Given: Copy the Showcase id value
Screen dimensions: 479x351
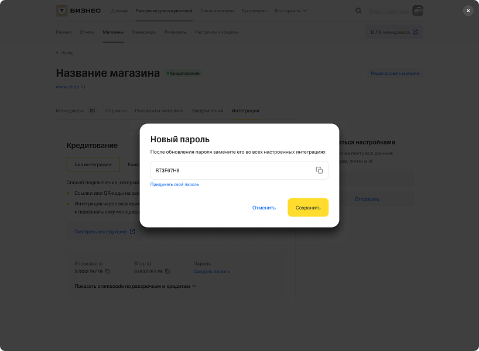Looking at the screenshot, I should point(108,272).
